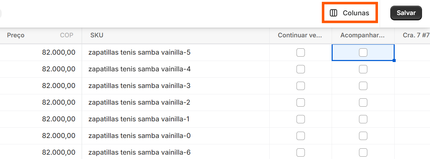Tick Continuar vendendo for vainilla-2 row
This screenshot has height=159, width=430.
point(301,103)
